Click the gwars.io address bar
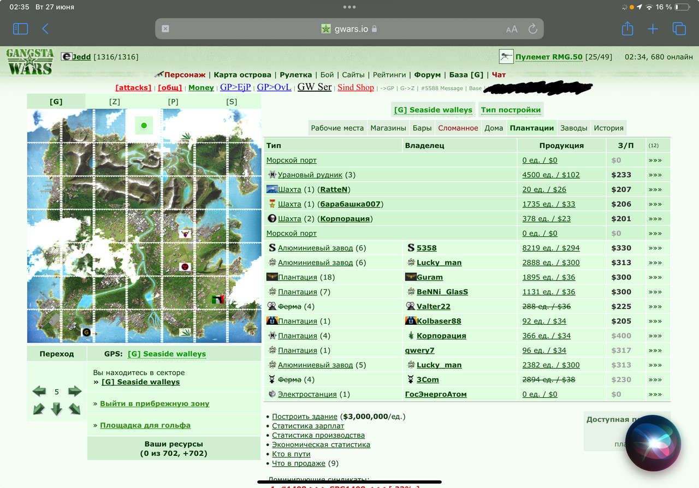 tap(349, 29)
